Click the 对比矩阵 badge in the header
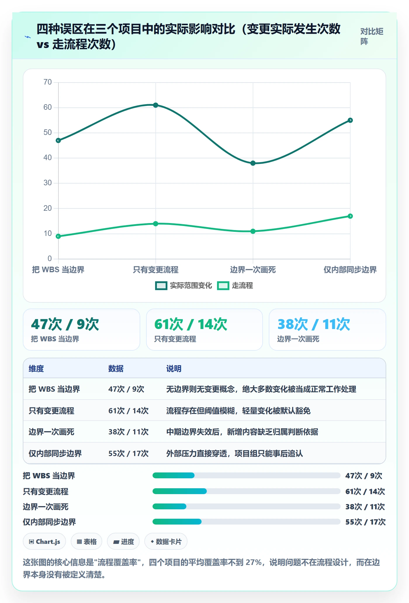The height and width of the screenshot is (603, 409). (372, 36)
